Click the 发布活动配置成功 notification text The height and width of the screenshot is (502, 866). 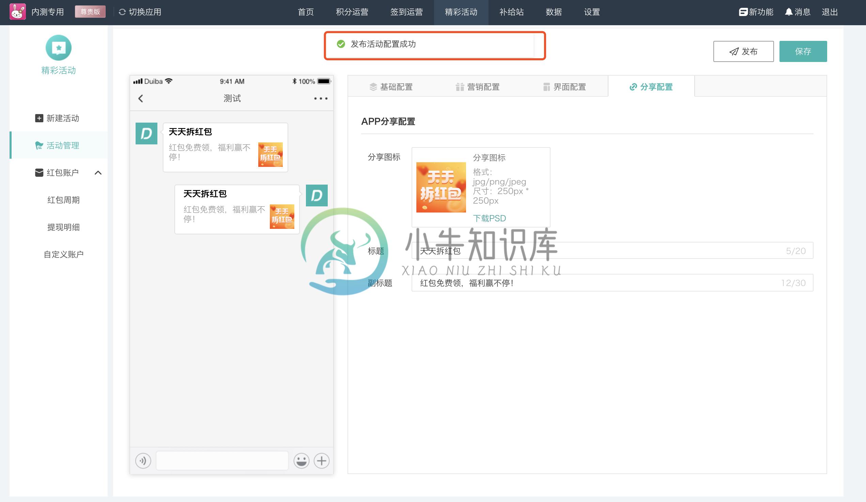pyautogui.click(x=383, y=44)
